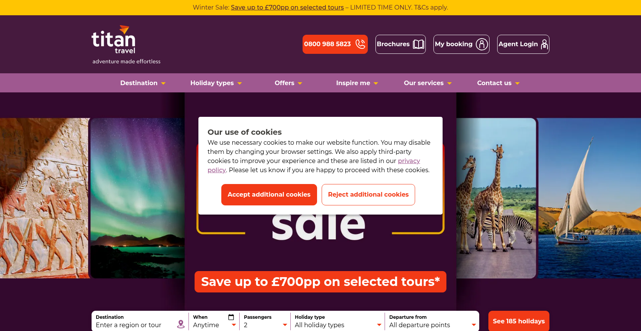Viewport: 641px width, 331px height.
Task: Open the privacy policy link
Action: (409, 161)
